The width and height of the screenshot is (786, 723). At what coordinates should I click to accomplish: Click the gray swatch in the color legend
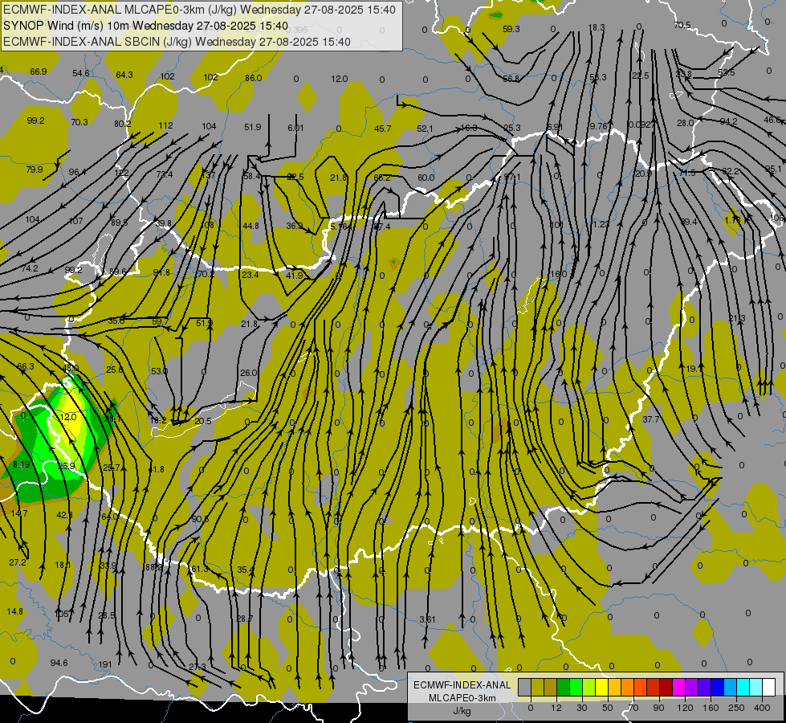[x=524, y=687]
